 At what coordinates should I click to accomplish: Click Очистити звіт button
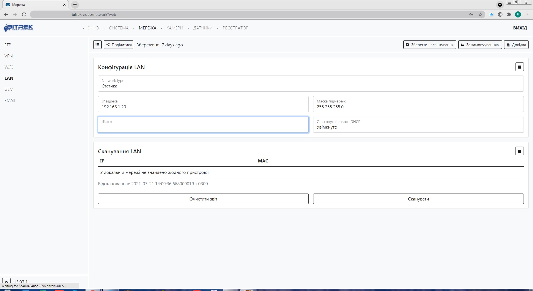coord(203,199)
